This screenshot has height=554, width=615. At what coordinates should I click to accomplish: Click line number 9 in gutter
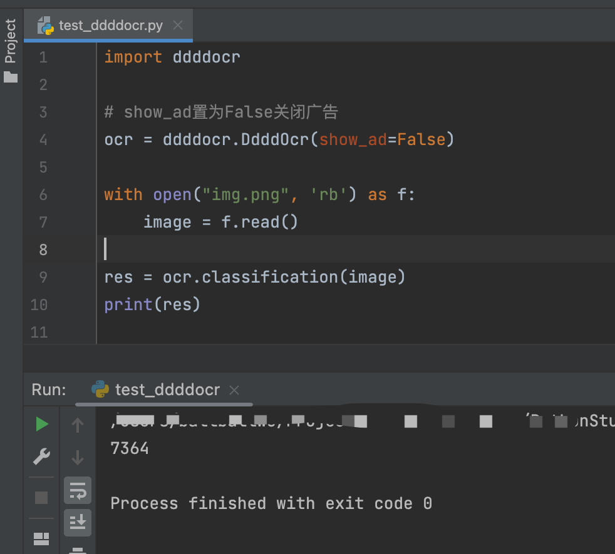(43, 277)
